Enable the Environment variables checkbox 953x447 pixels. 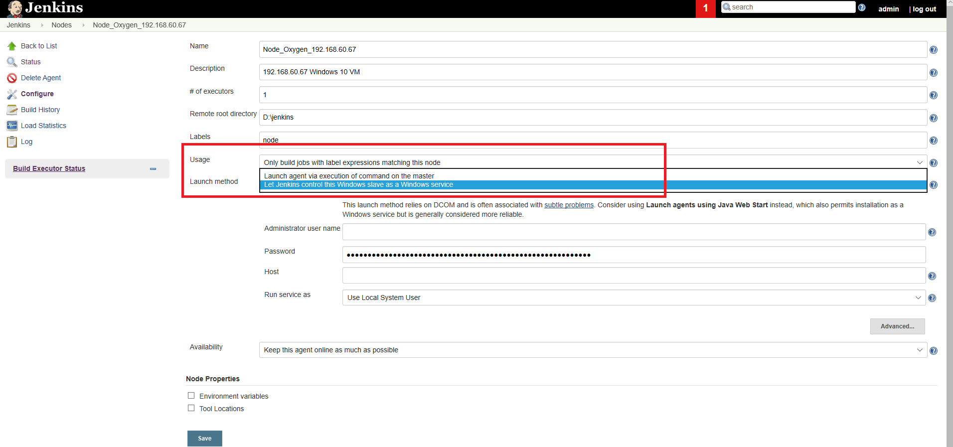tap(191, 396)
